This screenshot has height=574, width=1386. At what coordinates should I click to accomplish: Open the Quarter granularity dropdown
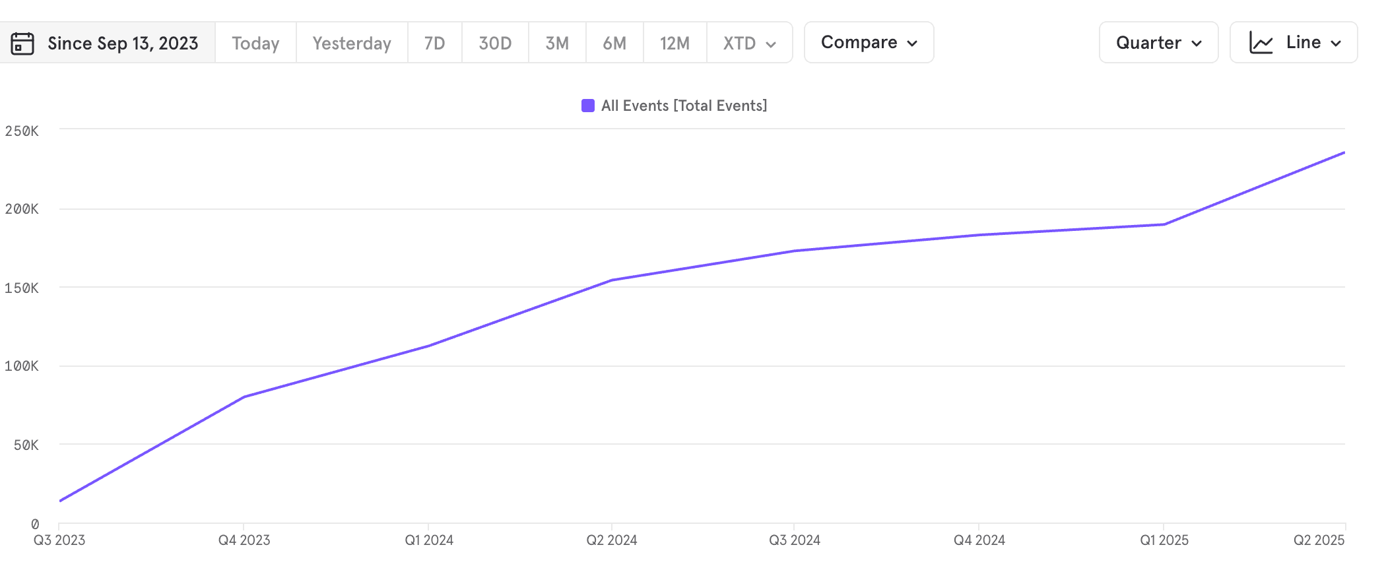pyautogui.click(x=1158, y=43)
